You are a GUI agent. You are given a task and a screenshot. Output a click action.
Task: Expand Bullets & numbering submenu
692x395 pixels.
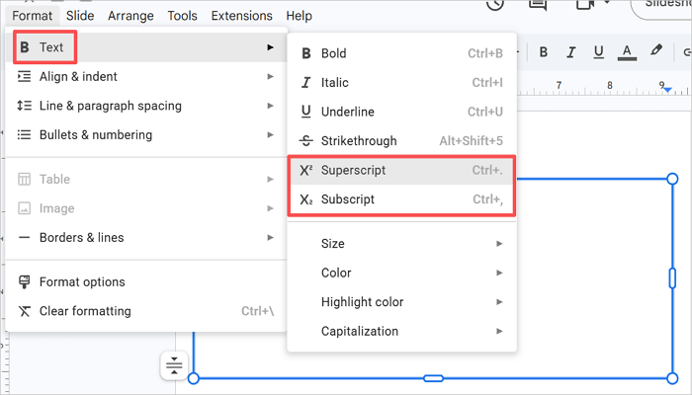tap(146, 135)
